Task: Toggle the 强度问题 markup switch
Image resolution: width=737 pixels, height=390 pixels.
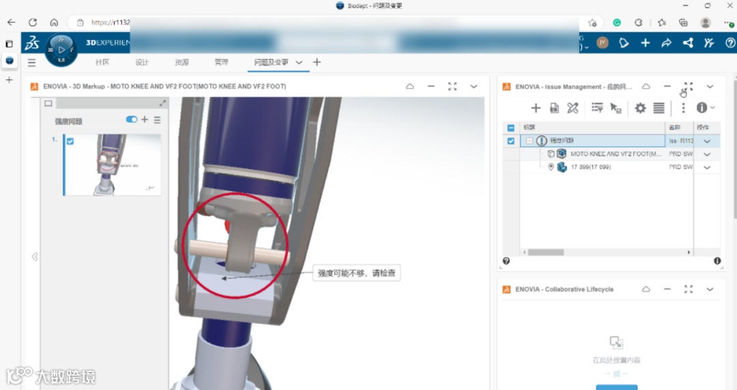Action: pos(132,119)
